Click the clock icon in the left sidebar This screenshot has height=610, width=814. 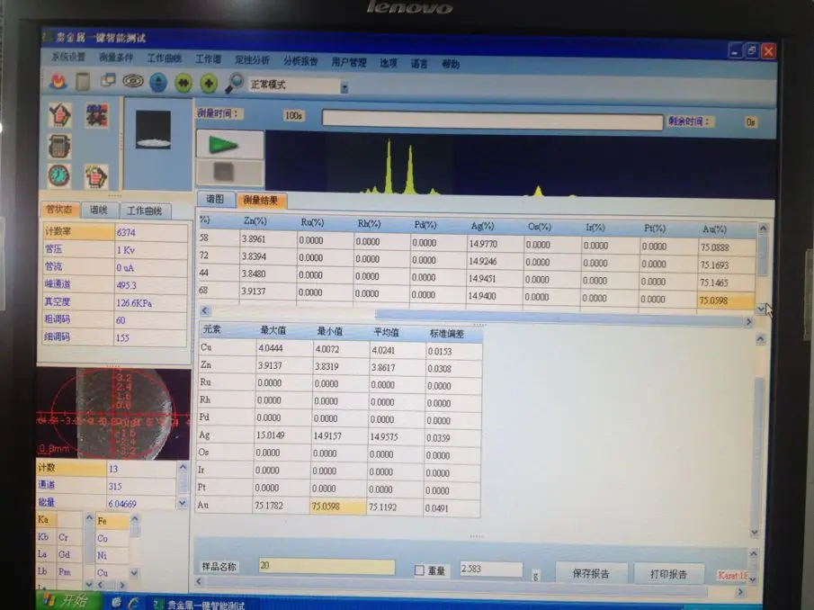(x=58, y=174)
